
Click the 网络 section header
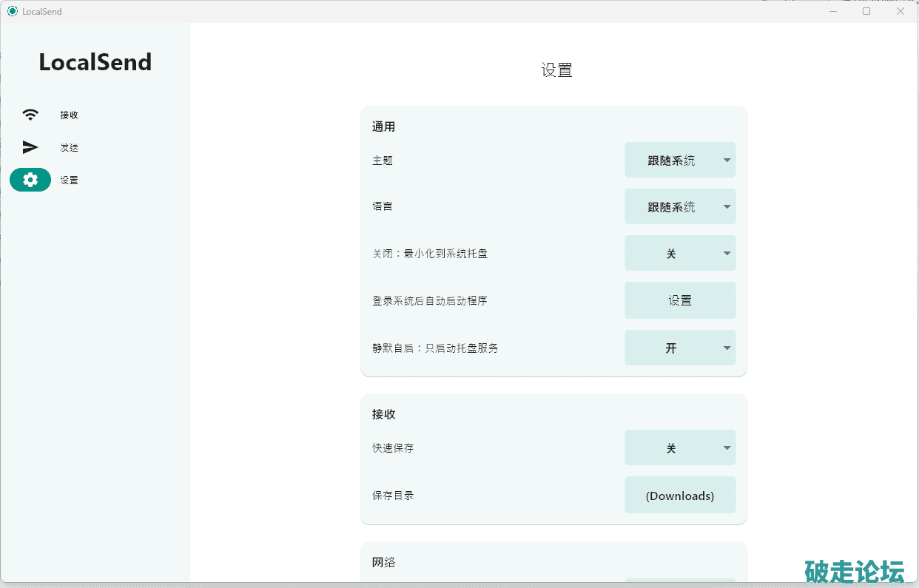(383, 562)
